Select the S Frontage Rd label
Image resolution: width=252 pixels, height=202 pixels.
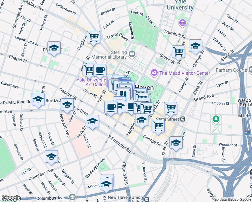tap(120, 144)
